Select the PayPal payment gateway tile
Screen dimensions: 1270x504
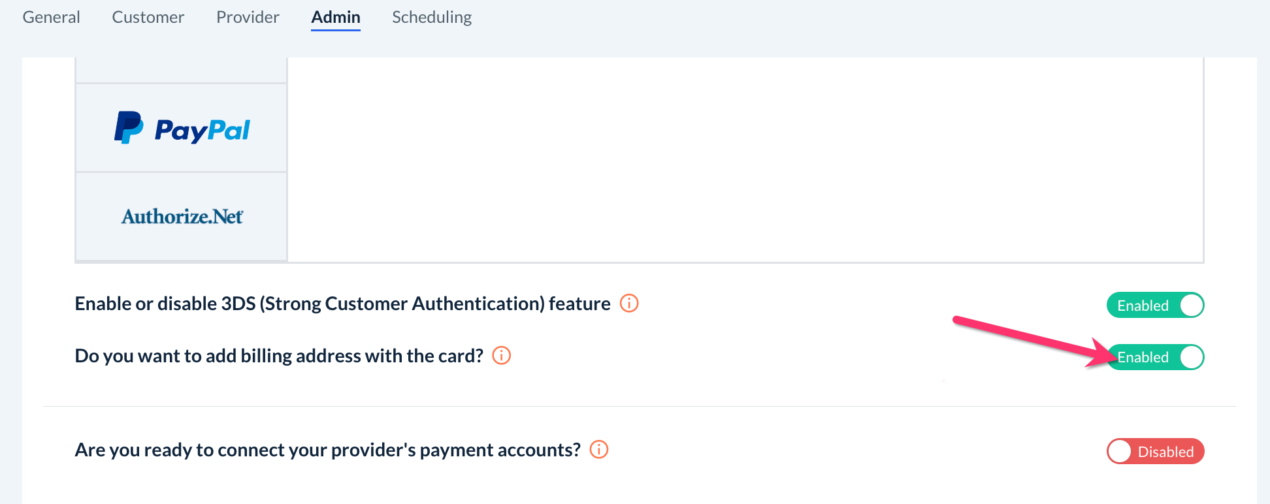(182, 129)
